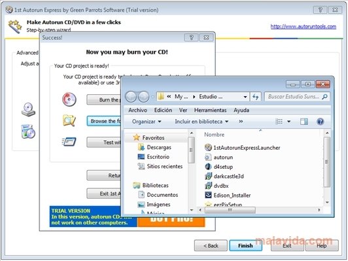348x261 pixels.
Task: Open the autoruntools.com website link
Action: click(x=303, y=27)
